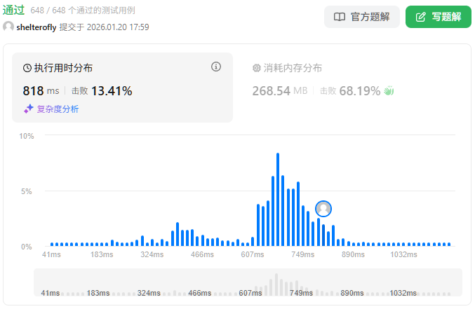Open the 官方题解 button

pyautogui.click(x=361, y=17)
